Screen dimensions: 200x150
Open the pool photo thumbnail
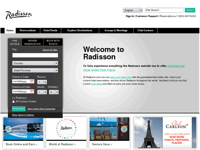(x=23, y=129)
